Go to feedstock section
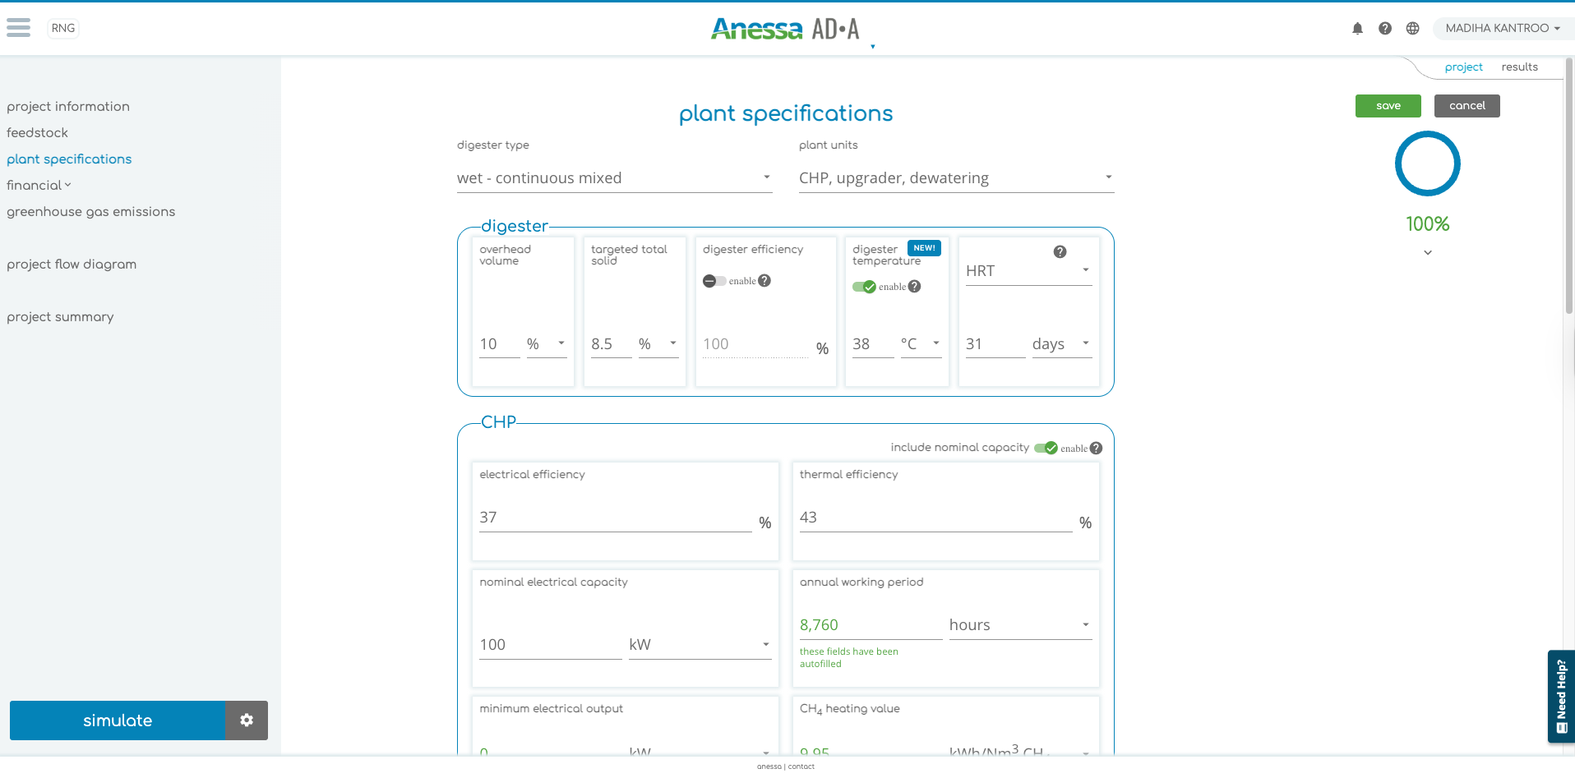The width and height of the screenshot is (1575, 778). 37,133
